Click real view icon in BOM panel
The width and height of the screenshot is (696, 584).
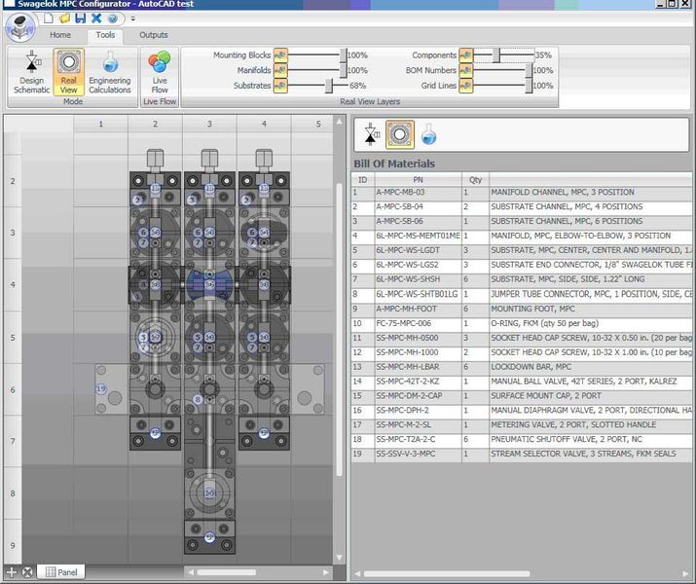(400, 134)
